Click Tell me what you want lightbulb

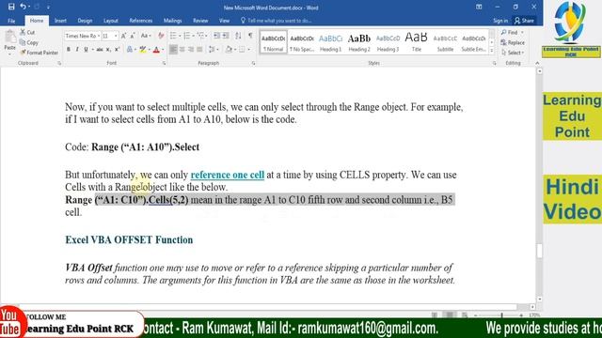tap(243, 21)
